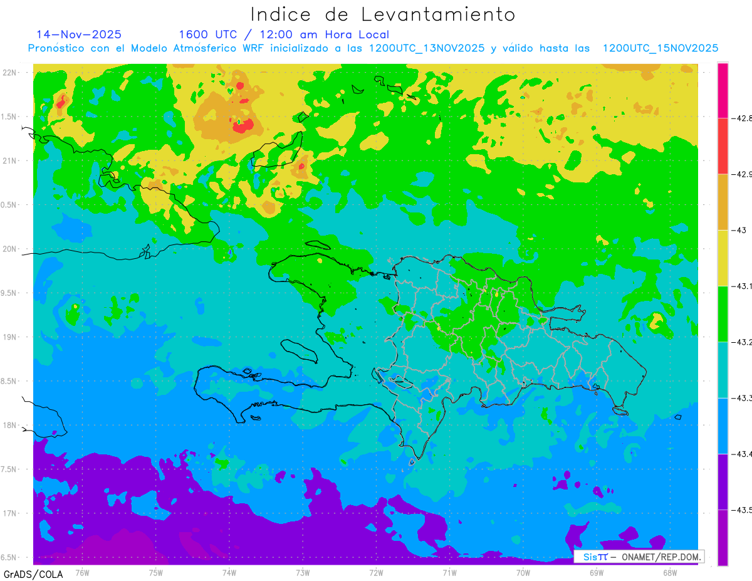Screen dimensions: 752x581
Task: Click the date text "14-Nov-2025"
Action: pyautogui.click(x=79, y=34)
